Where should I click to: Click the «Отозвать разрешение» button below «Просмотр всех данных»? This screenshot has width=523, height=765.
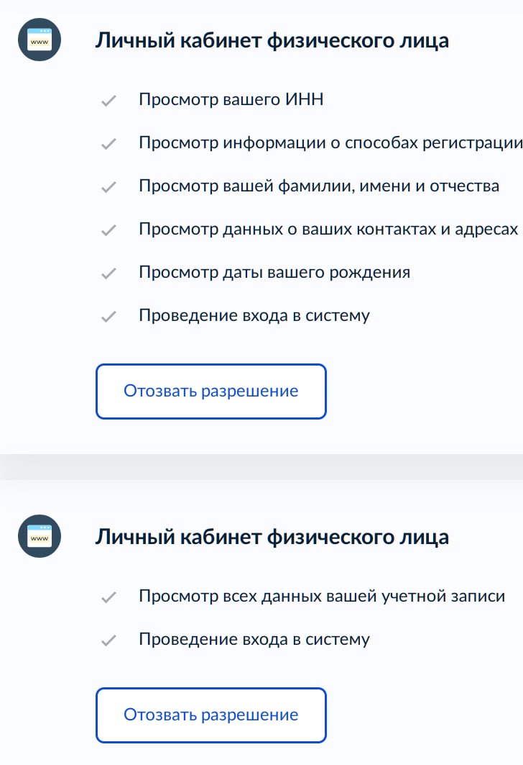tap(211, 715)
